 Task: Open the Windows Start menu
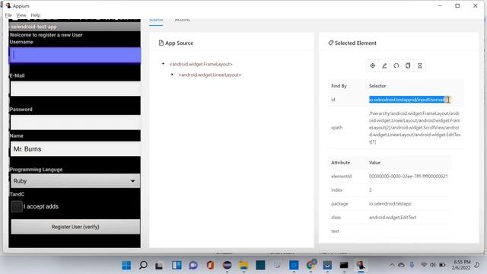126,265
